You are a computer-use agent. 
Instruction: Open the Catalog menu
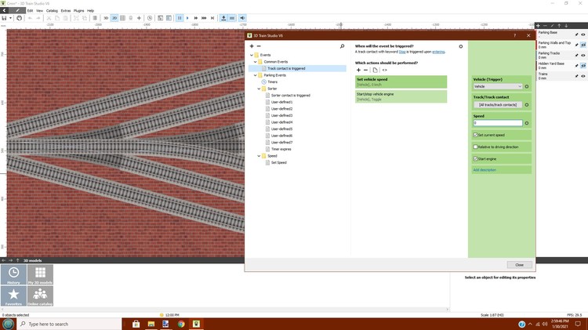(x=51, y=10)
